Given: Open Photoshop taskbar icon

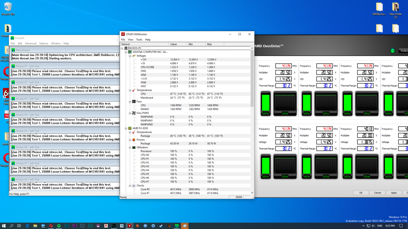Looking at the screenshot, I should [x=67, y=226].
